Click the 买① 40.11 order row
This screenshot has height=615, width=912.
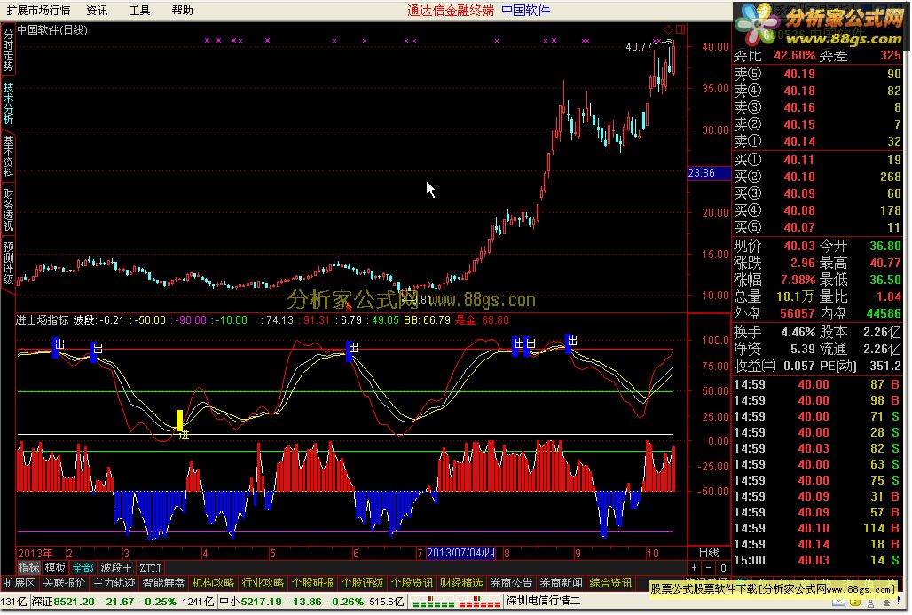[817, 160]
